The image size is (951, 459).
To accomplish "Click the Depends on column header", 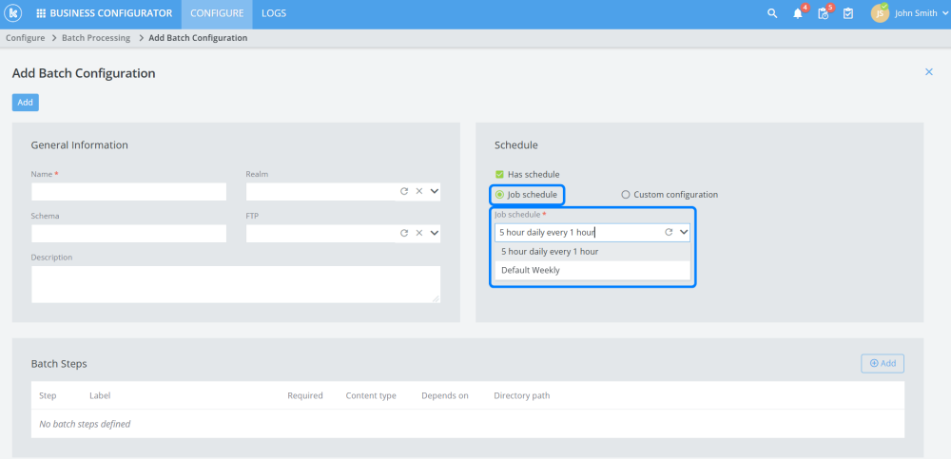I will [444, 395].
